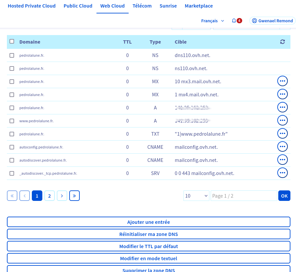
Task: Go to last page of results
Action: (74, 196)
